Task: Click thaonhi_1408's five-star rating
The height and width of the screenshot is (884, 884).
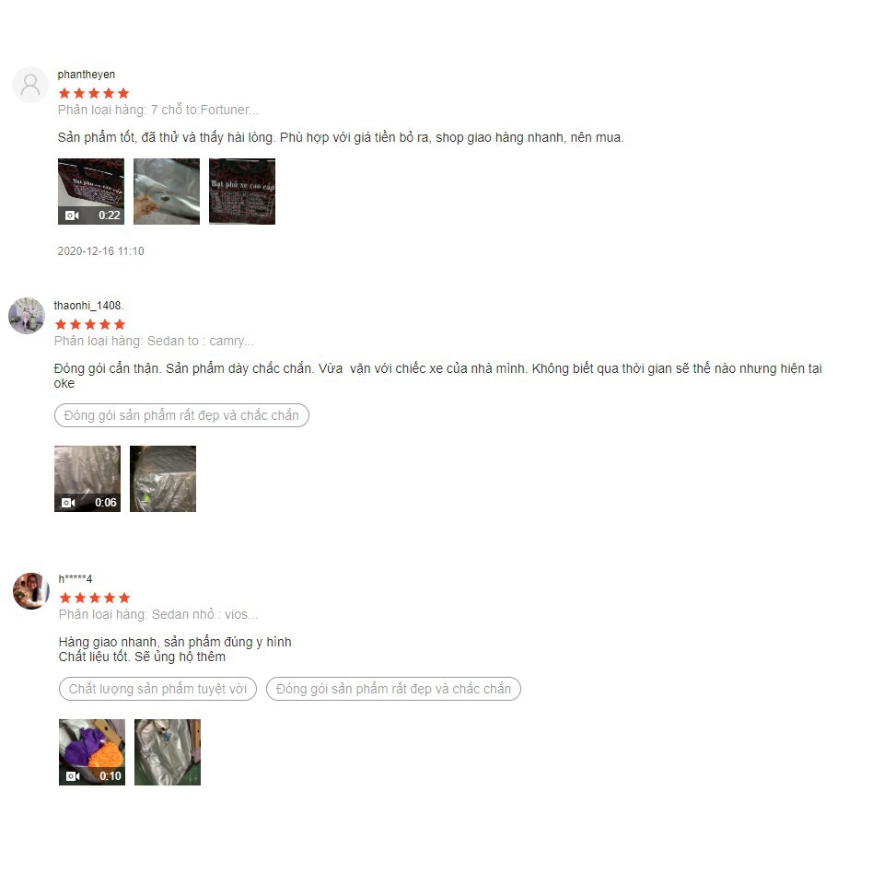Action: (90, 324)
